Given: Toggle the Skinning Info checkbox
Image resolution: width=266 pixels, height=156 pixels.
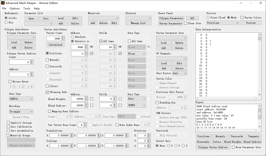Looking at the screenshot, I should click(47, 92).
